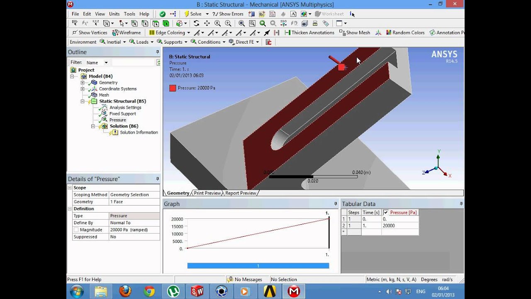The height and width of the screenshot is (299, 531).
Task: Toggle Wireframe display mode
Action: pyautogui.click(x=127, y=32)
